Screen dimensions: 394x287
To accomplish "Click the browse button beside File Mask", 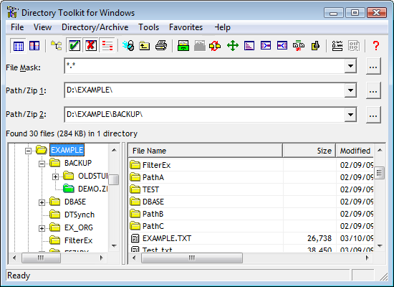I will point(373,66).
